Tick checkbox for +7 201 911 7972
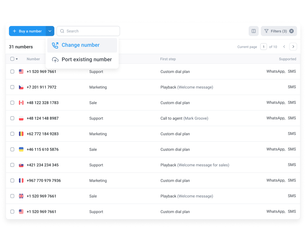This screenshot has width=306, height=242. 12,87
